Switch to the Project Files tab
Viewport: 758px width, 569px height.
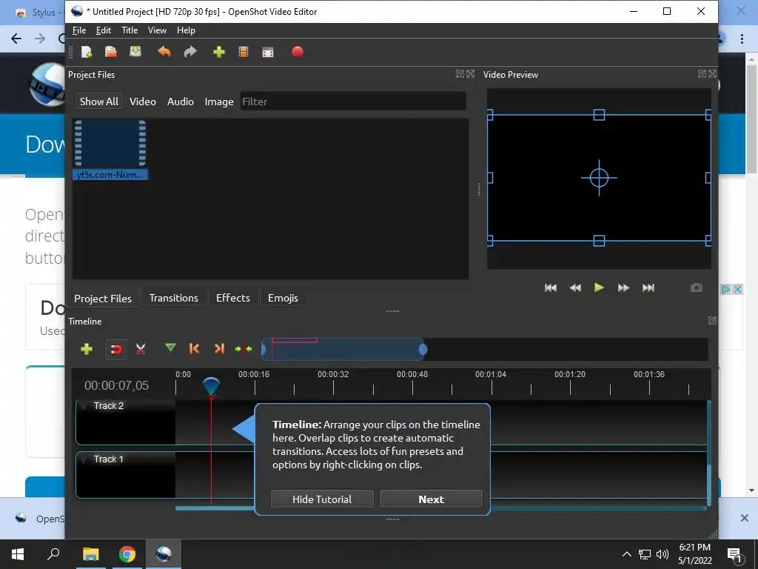pyautogui.click(x=103, y=298)
